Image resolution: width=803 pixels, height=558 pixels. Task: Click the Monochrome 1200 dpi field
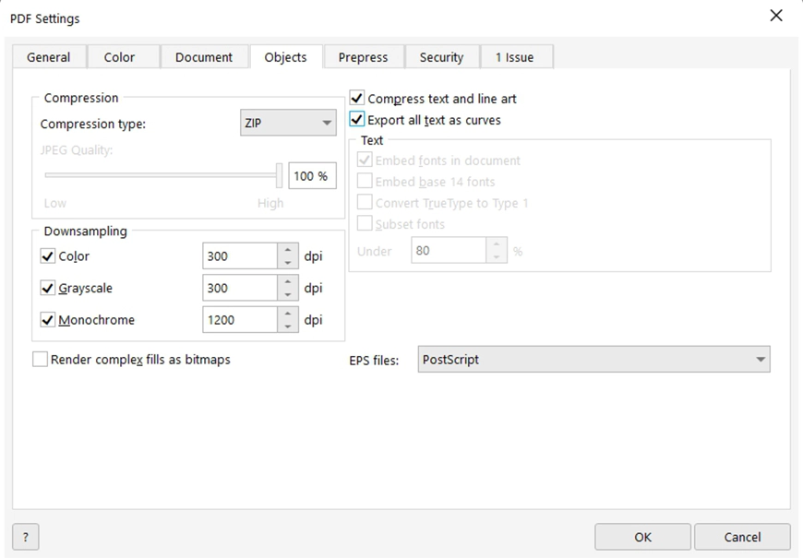240,319
